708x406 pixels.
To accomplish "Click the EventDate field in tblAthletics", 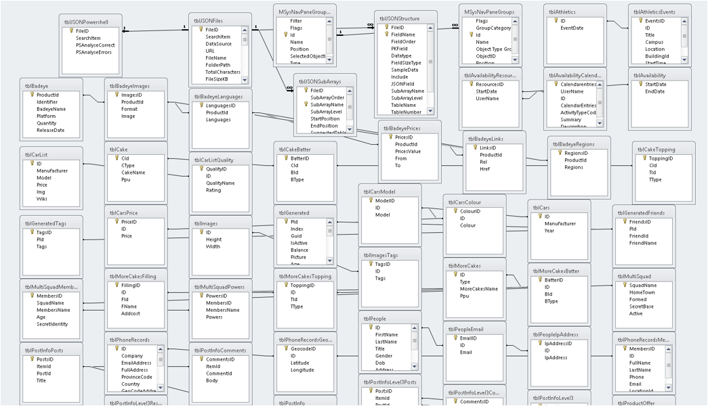I will pyautogui.click(x=572, y=28).
